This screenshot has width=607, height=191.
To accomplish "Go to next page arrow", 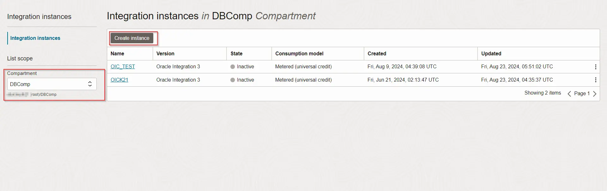I will 595,94.
